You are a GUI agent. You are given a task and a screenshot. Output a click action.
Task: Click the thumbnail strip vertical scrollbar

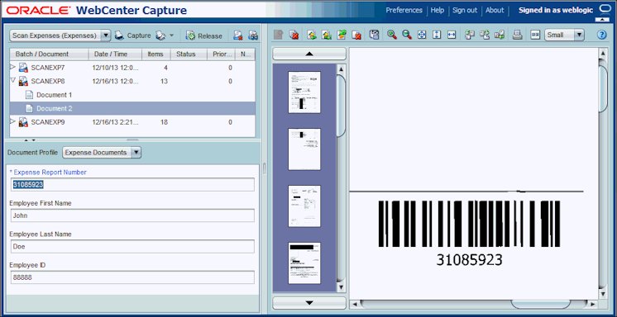tap(341, 178)
